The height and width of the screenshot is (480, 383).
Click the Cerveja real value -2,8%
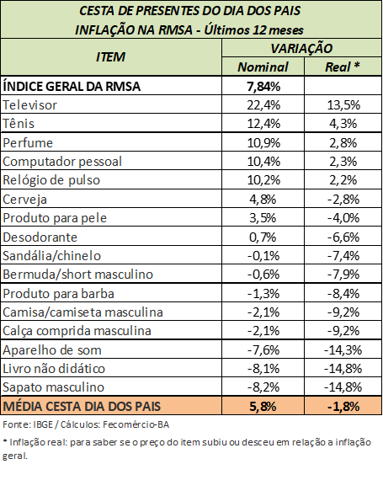(343, 199)
